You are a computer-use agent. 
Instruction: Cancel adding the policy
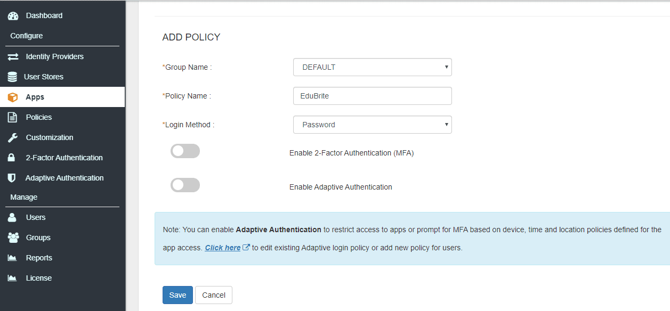pos(213,294)
